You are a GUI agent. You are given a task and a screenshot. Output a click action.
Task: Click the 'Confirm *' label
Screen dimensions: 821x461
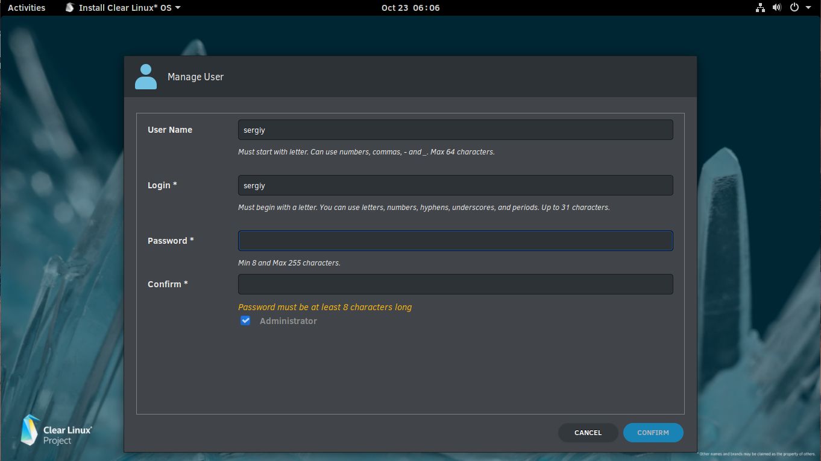click(x=168, y=284)
